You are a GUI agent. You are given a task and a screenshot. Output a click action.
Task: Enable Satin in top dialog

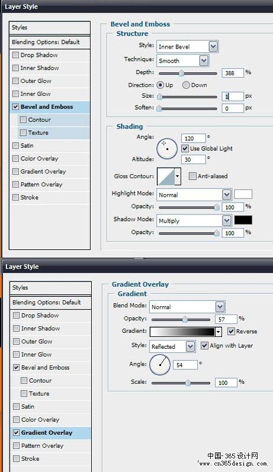[15, 146]
